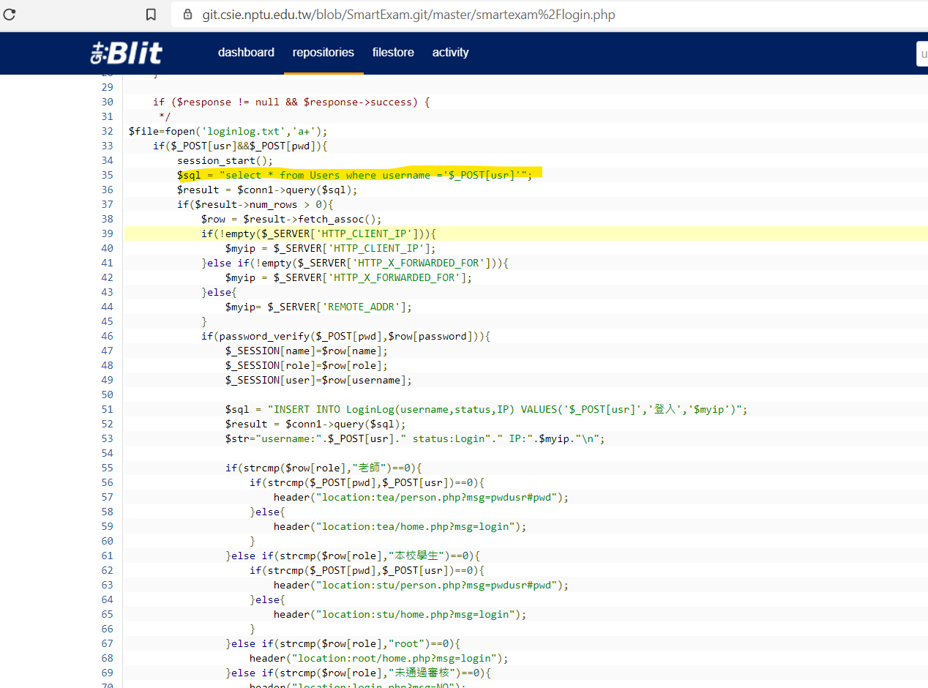Screen dimensions: 928x688
Task: Open the repositories navigation tab
Action: [323, 53]
